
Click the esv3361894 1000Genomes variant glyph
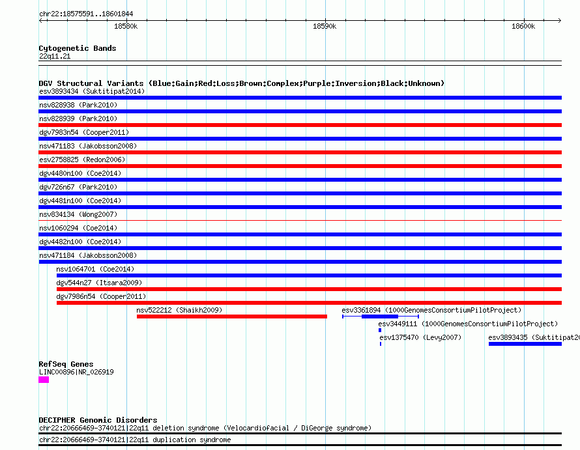381,316
